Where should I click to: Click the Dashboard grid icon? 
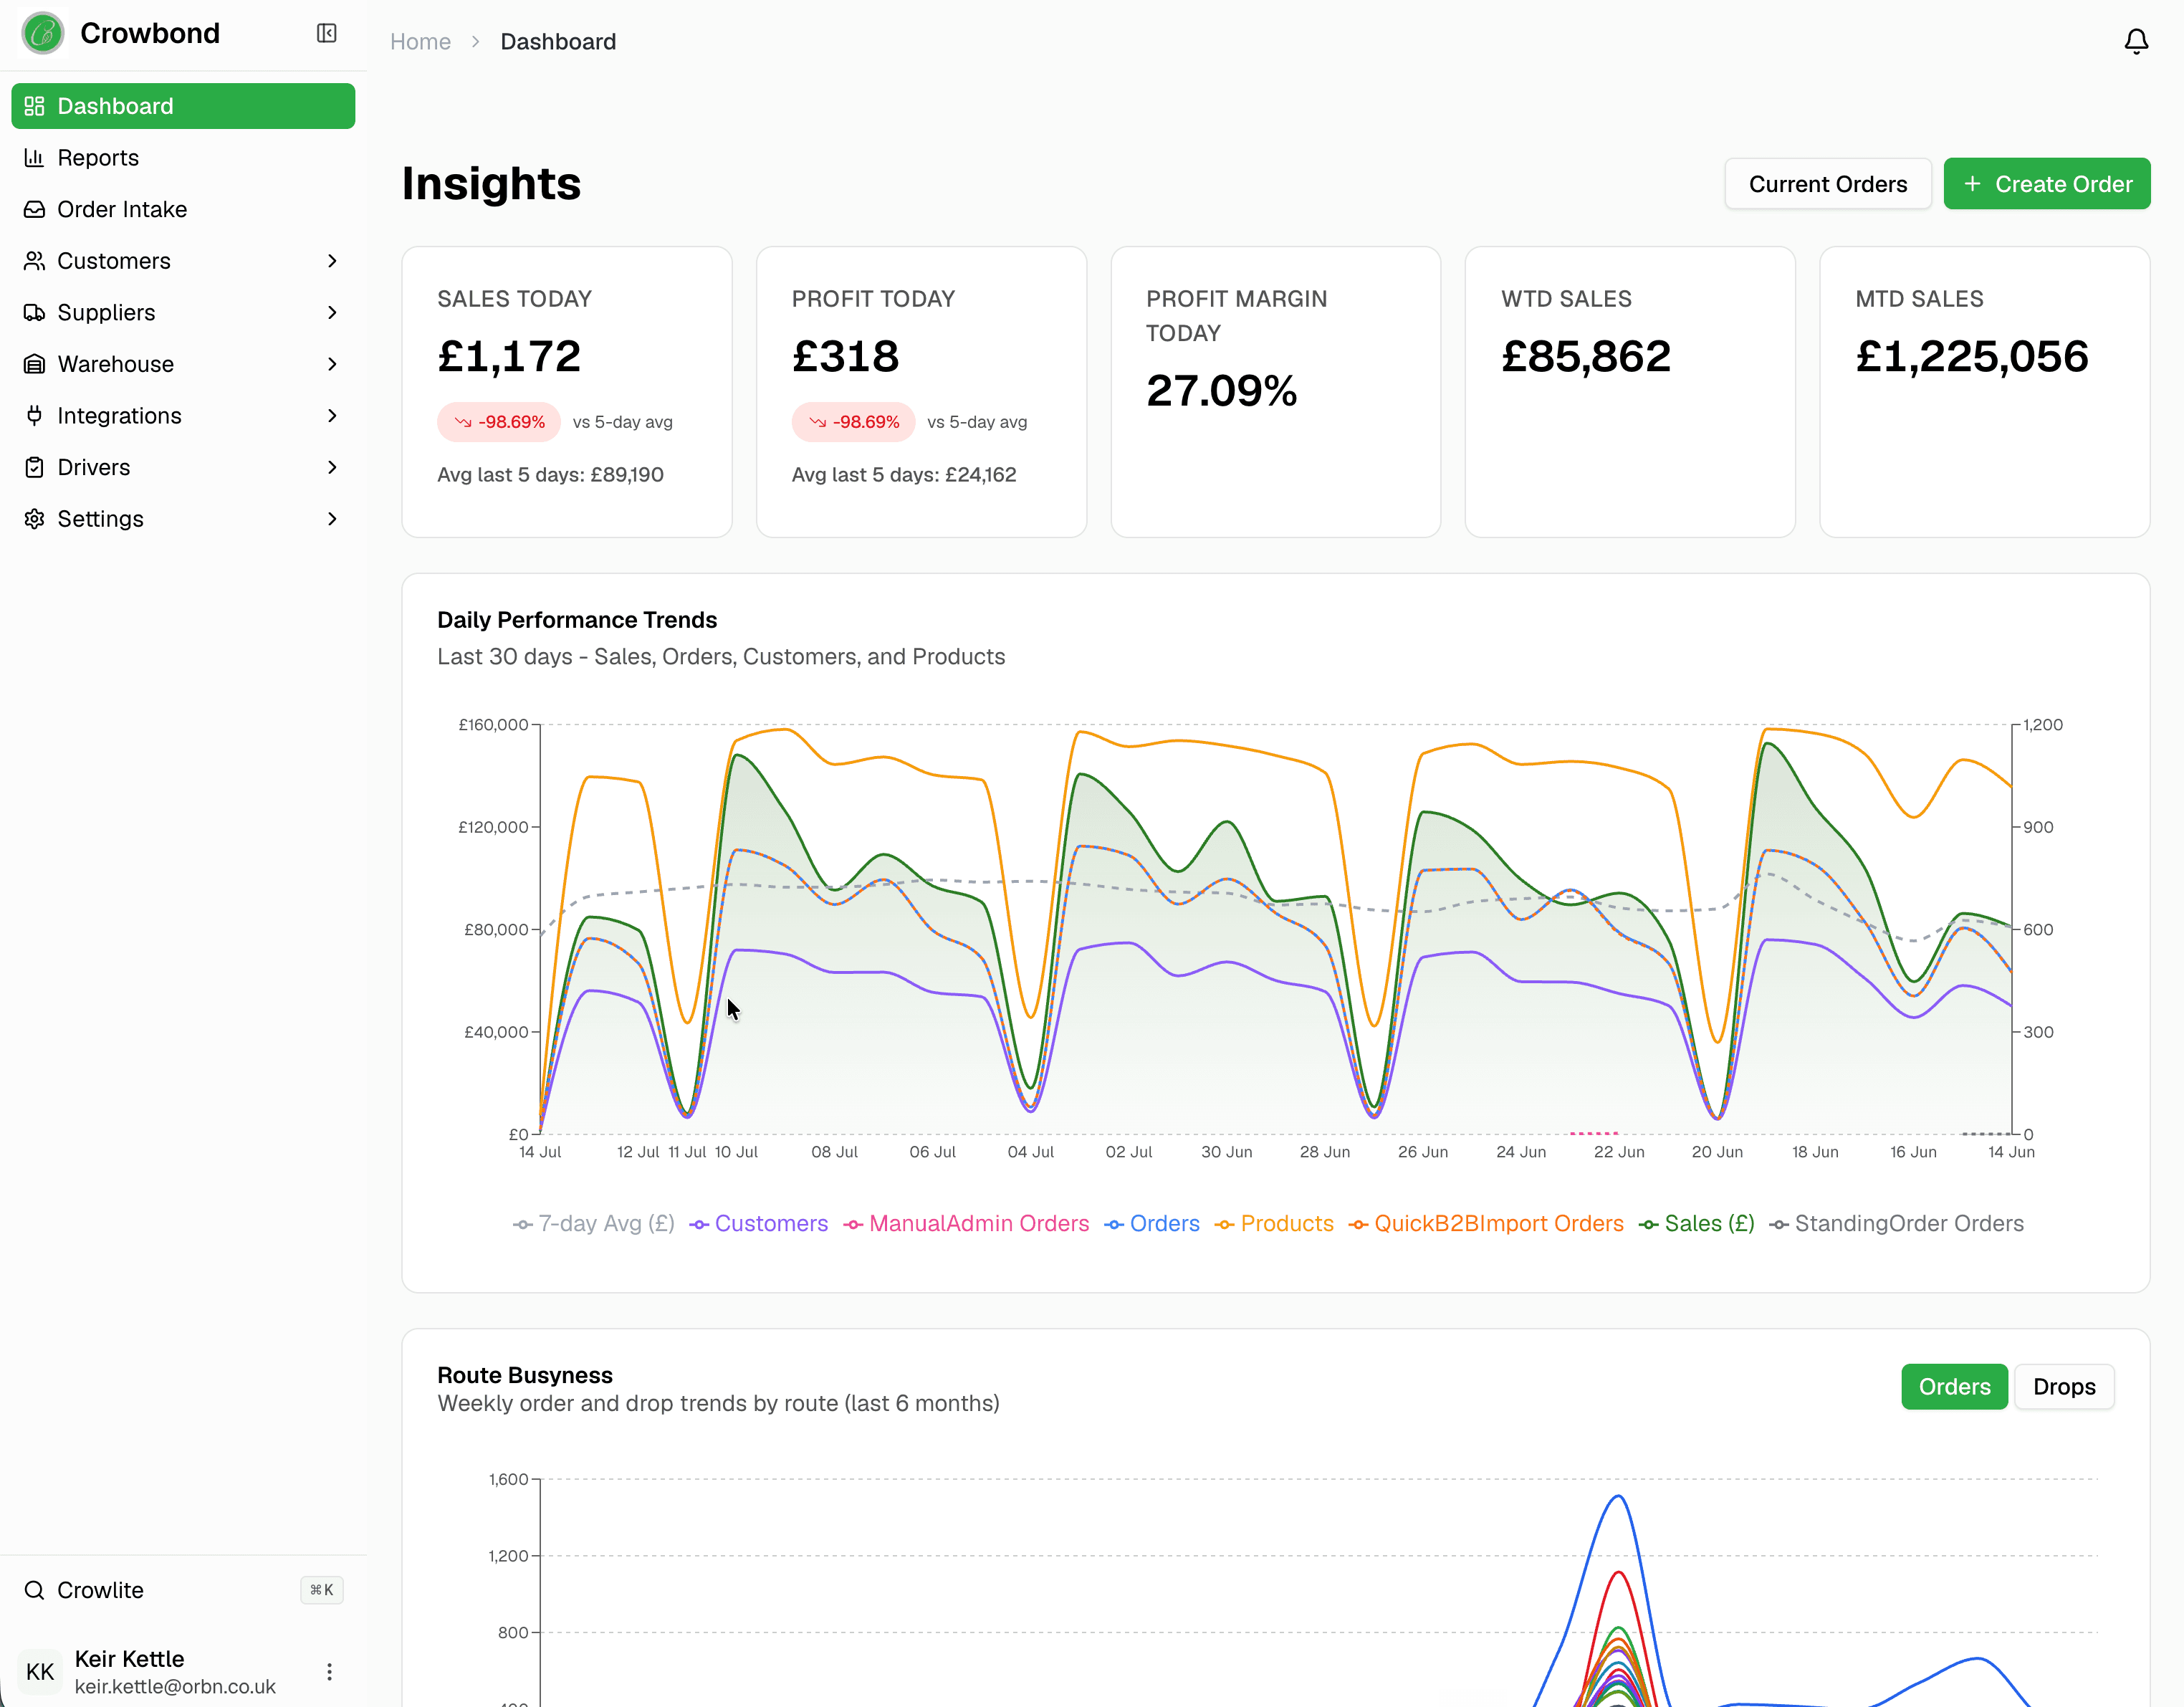point(34,106)
